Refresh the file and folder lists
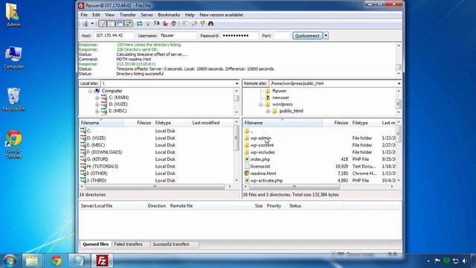This screenshot has width=476, height=268. 139,24
